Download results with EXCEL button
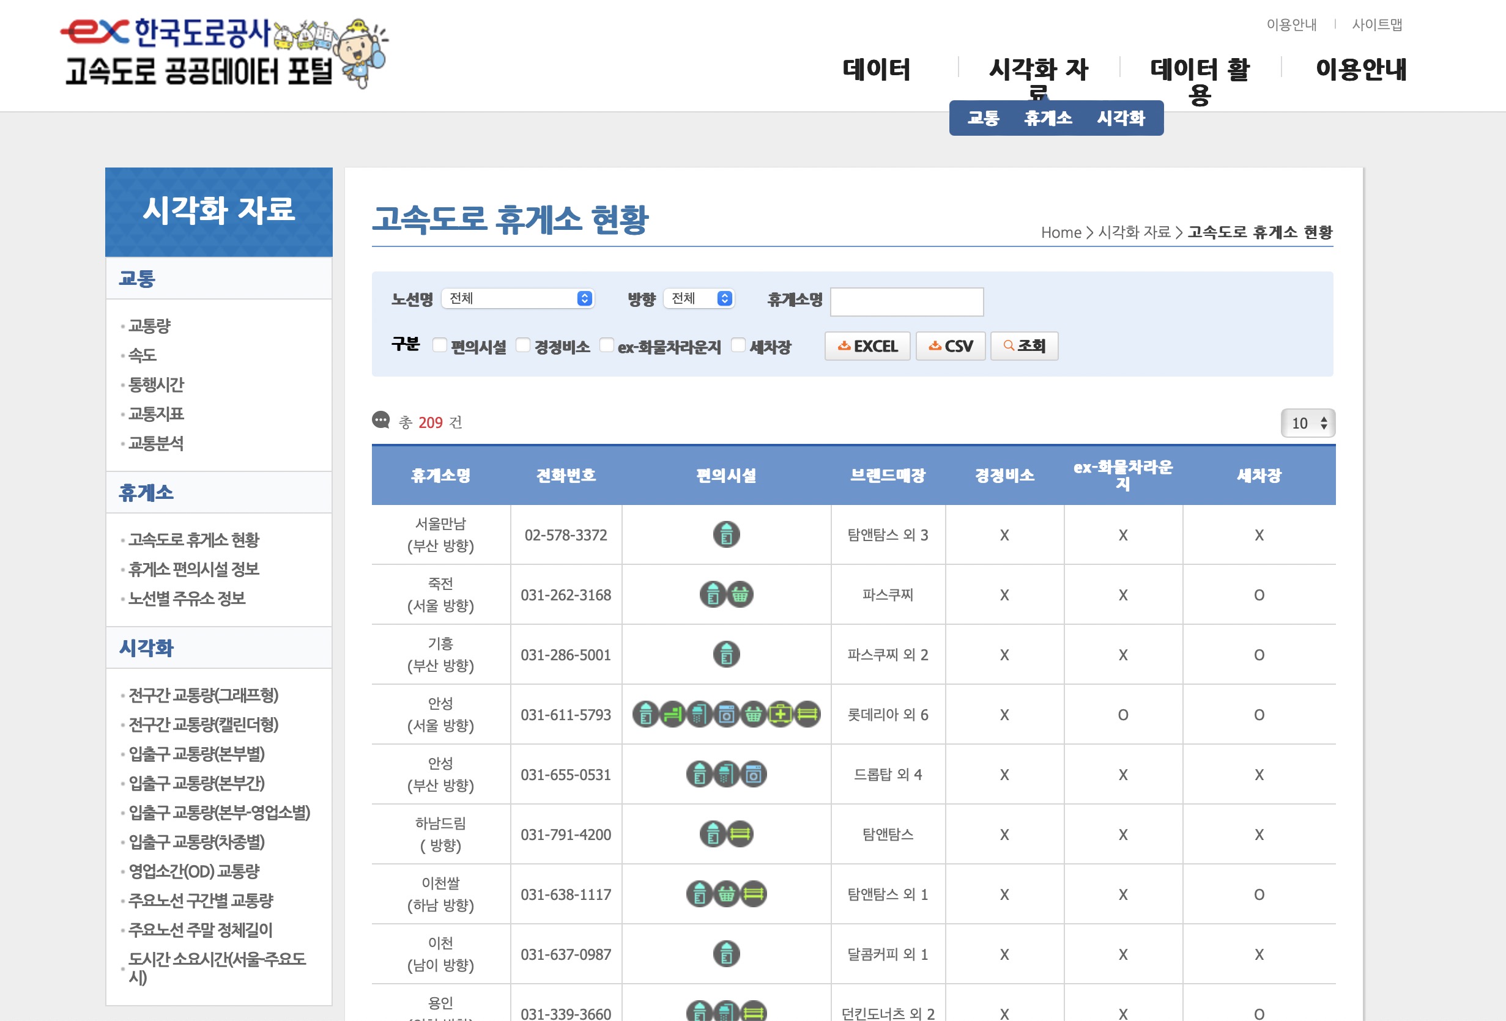 click(867, 346)
